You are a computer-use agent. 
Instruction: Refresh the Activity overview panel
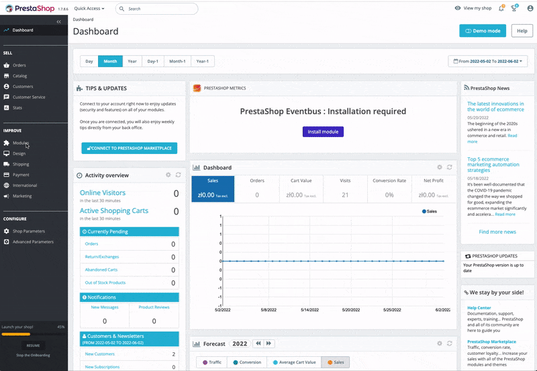178,175
